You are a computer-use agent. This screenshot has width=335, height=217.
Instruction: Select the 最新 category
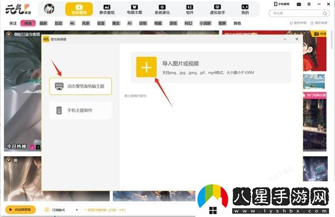point(43,23)
